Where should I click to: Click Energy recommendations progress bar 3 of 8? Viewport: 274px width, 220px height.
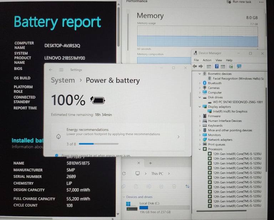point(98,144)
